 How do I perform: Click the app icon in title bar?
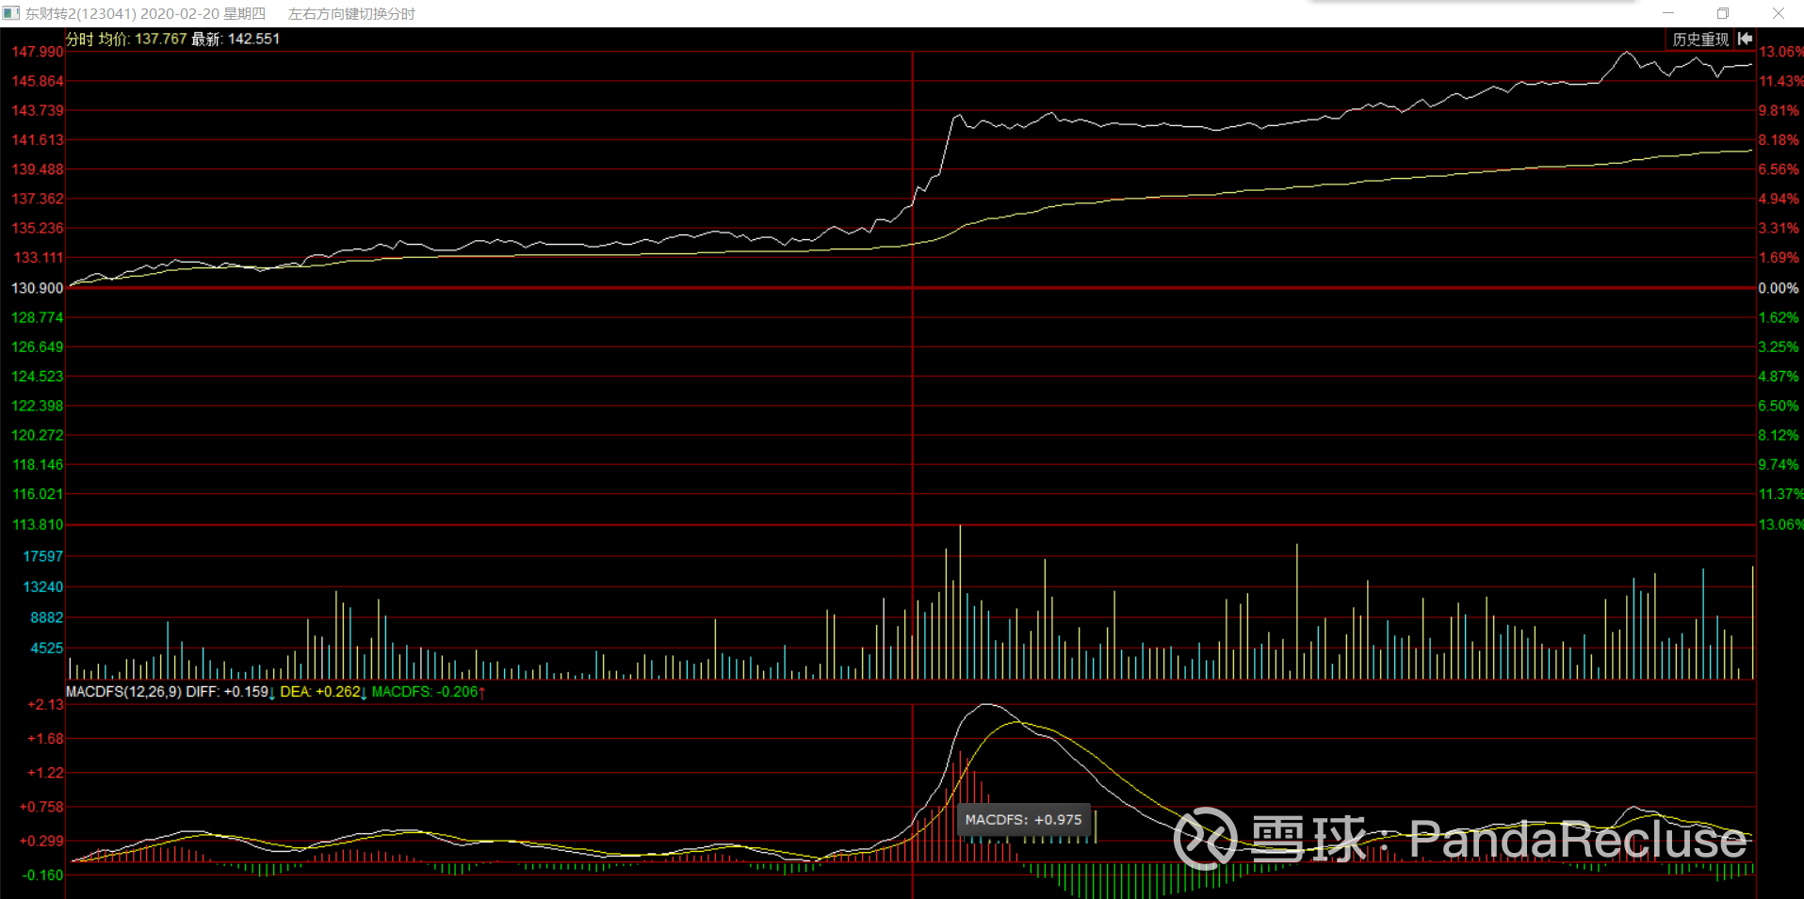click(x=10, y=13)
